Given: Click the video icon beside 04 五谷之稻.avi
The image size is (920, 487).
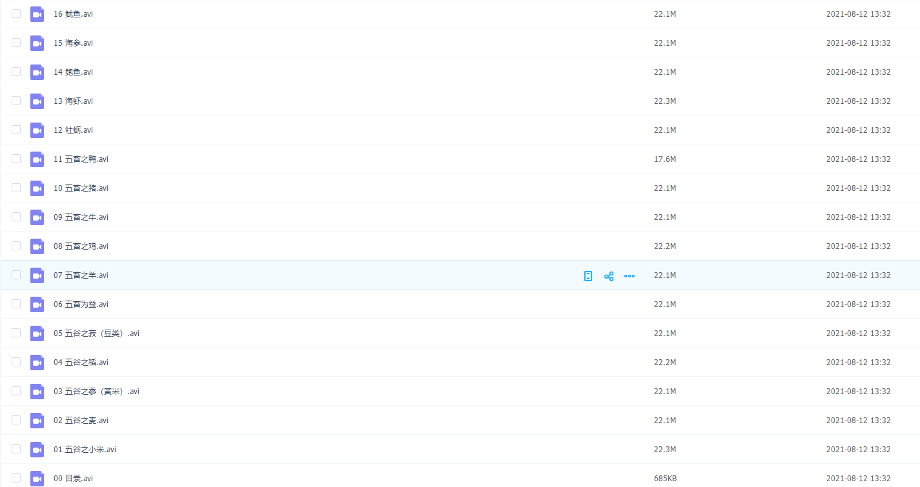Looking at the screenshot, I should click(x=37, y=363).
